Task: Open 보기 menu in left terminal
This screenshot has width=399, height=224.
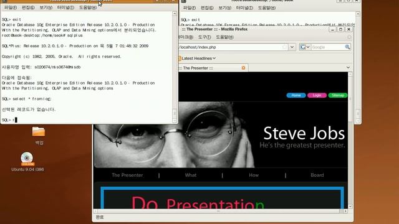Action: (46, 7)
